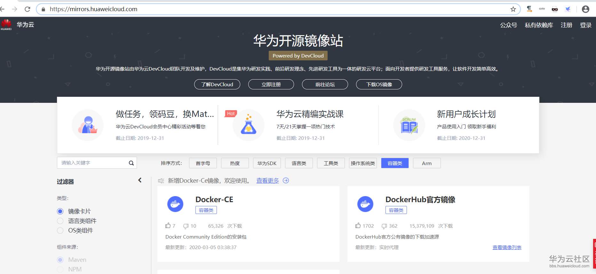This screenshot has height=274, width=596.
Task: Open the masked-face extension icon
Action: 555,9
